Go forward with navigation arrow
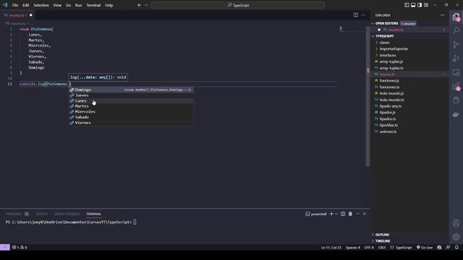The image size is (463, 260). [x=146, y=5]
